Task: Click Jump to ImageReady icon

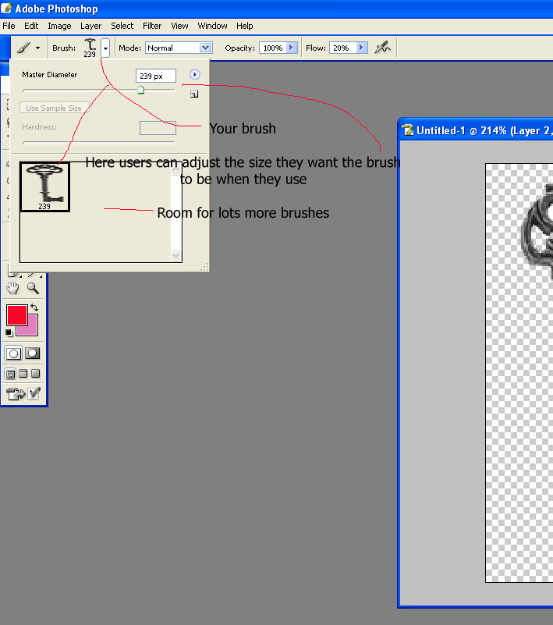Action: (x=16, y=394)
